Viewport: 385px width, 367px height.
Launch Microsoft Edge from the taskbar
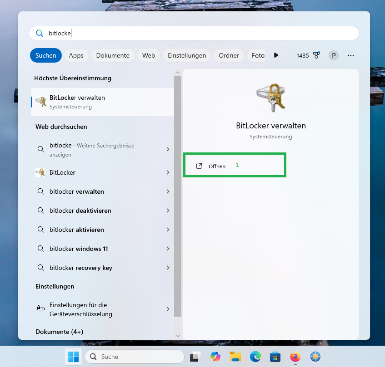click(x=255, y=357)
